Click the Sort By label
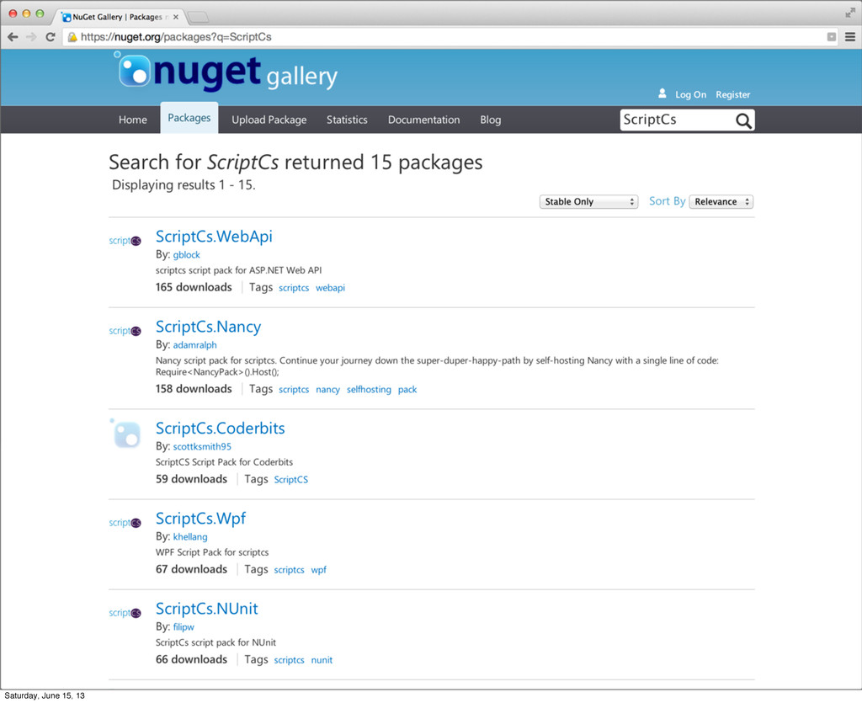The image size is (862, 703). click(x=667, y=201)
